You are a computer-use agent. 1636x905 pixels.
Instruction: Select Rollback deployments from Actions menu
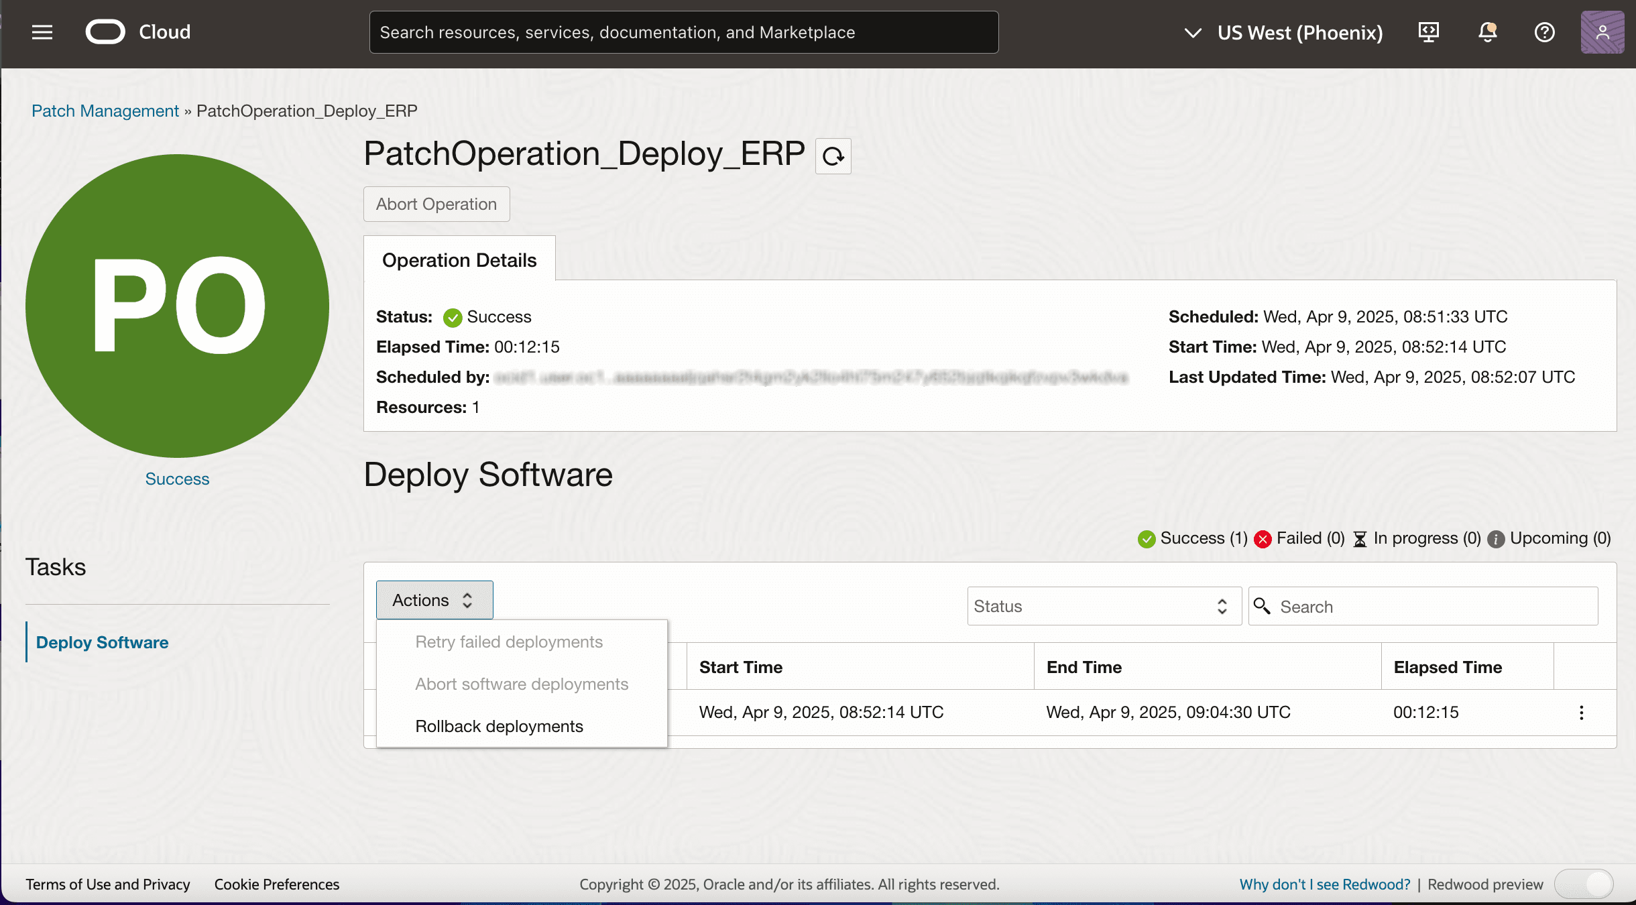coord(499,726)
